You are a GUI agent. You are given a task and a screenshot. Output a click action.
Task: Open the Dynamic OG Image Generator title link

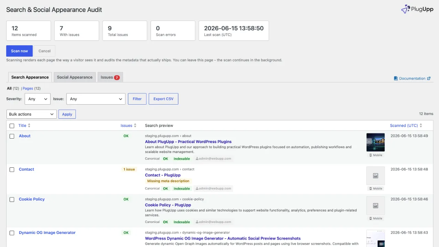point(47,233)
